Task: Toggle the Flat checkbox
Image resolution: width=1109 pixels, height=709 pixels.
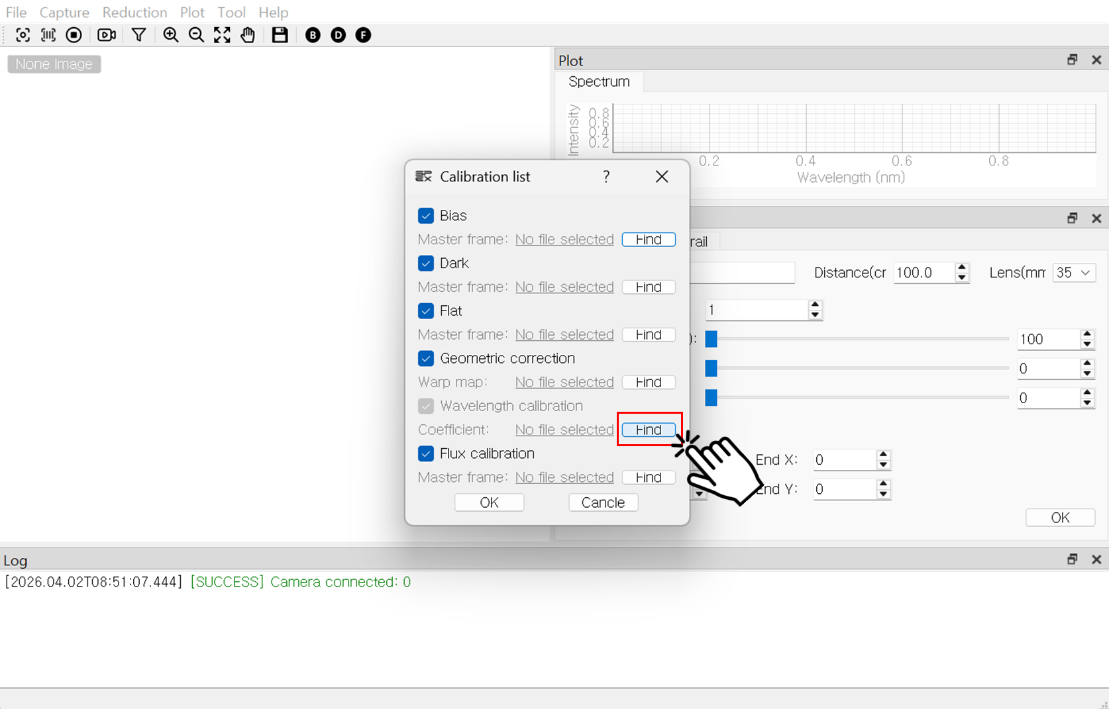Action: coord(426,311)
